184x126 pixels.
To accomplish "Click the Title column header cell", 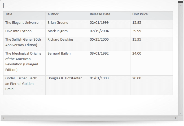I will click(x=24, y=16).
